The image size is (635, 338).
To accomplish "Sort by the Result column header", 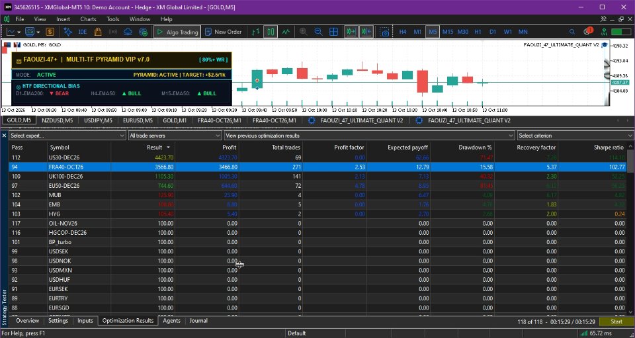I will tap(143, 148).
